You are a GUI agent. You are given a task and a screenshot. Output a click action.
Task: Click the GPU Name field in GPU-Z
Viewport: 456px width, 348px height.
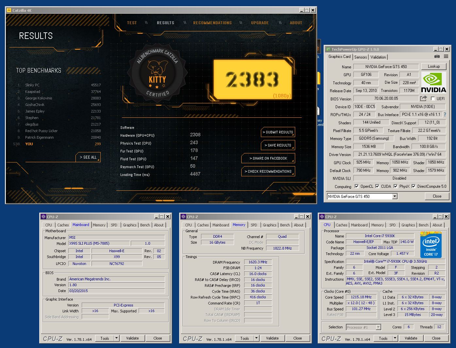coord(386,67)
